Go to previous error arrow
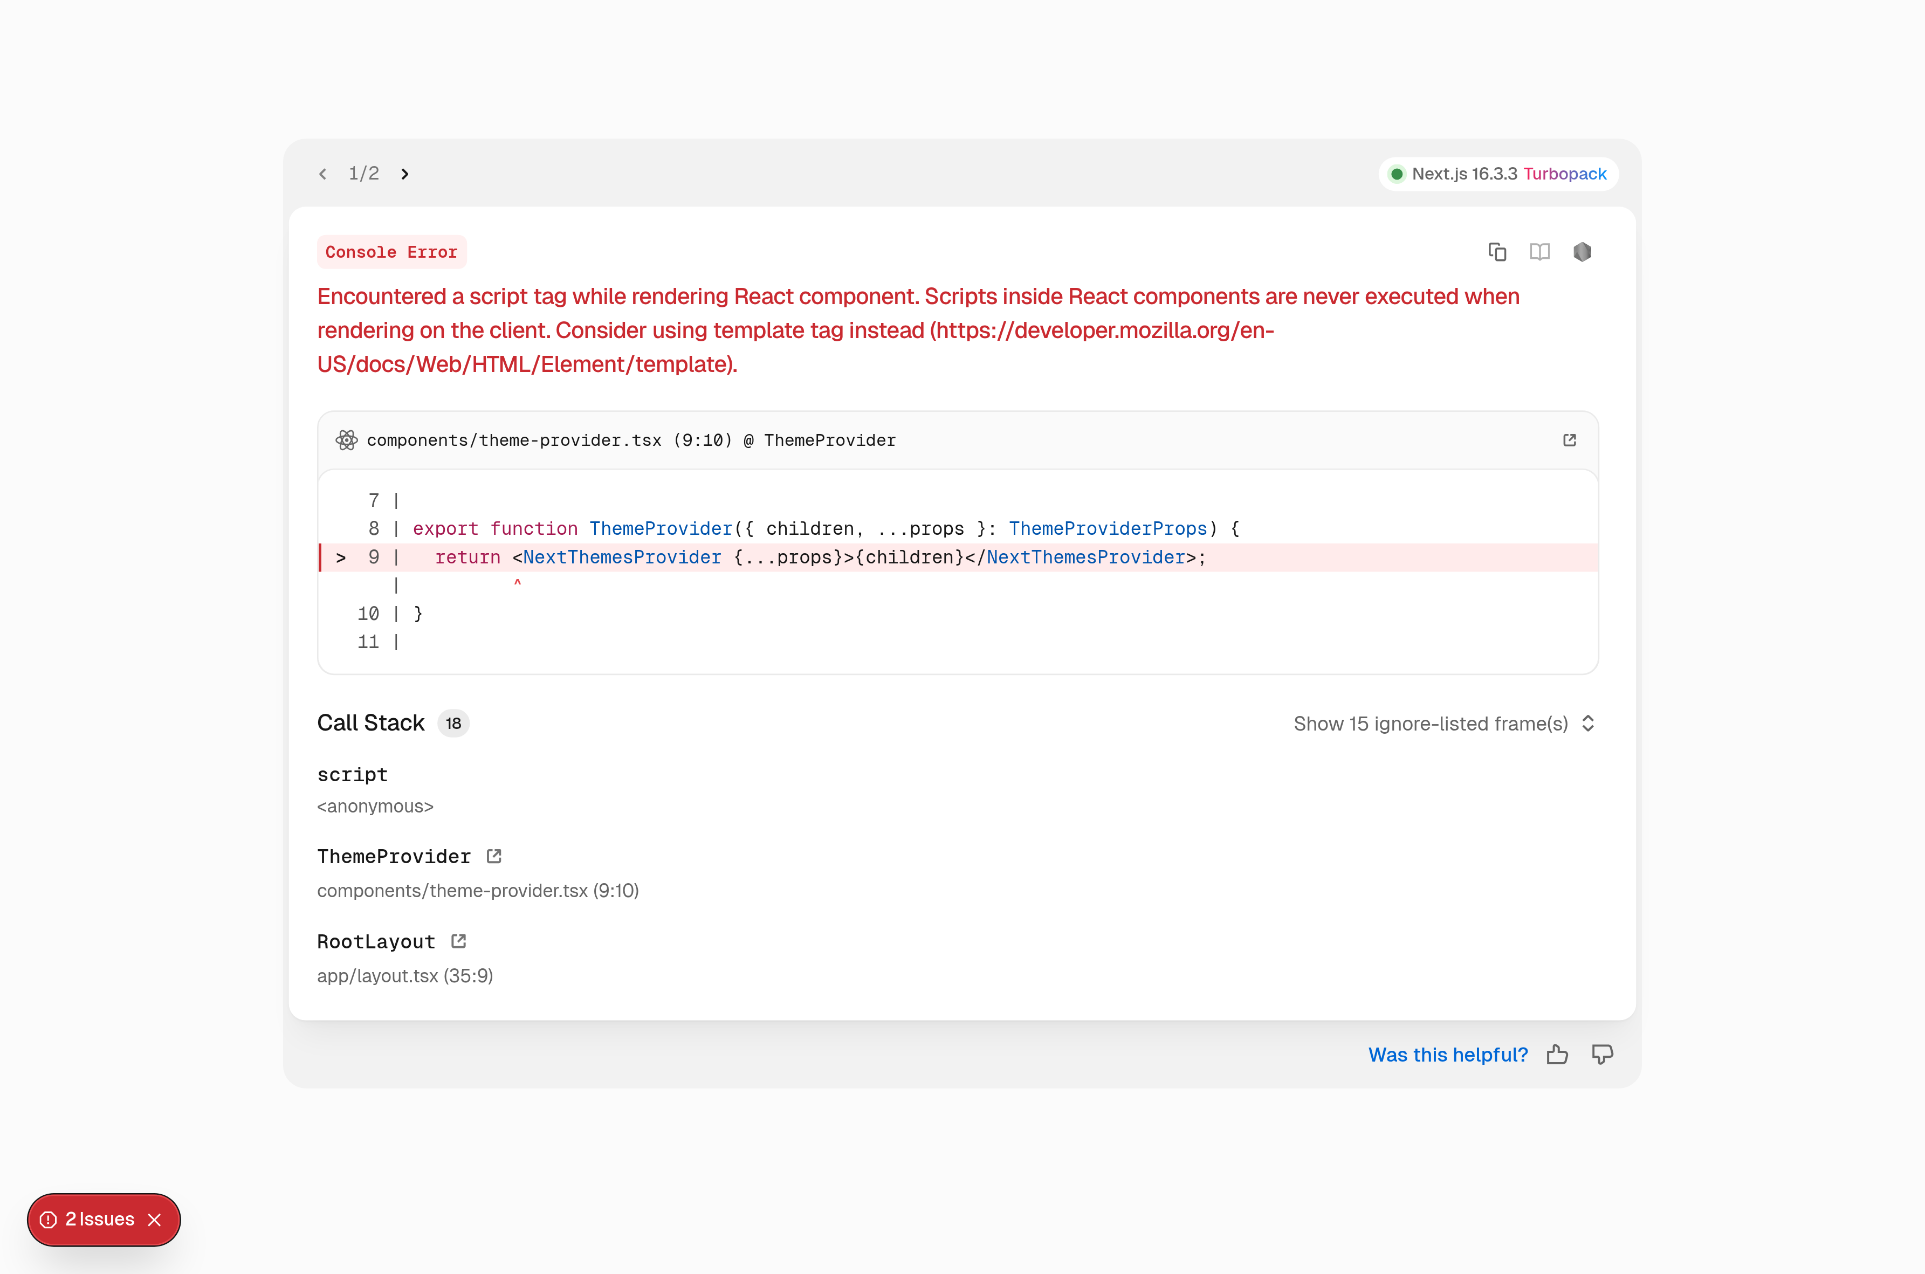Screen dimensions: 1925x1274 coord(322,174)
